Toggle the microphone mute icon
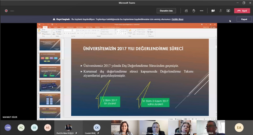This screenshot has height=135, width=253. pyautogui.click(x=221, y=11)
